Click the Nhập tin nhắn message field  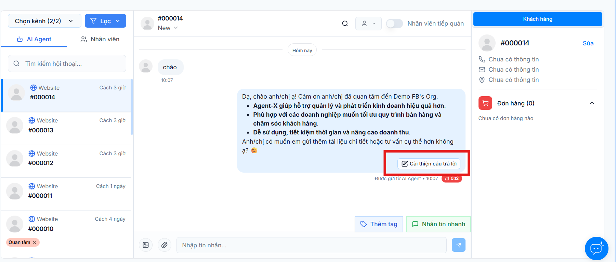(x=311, y=245)
